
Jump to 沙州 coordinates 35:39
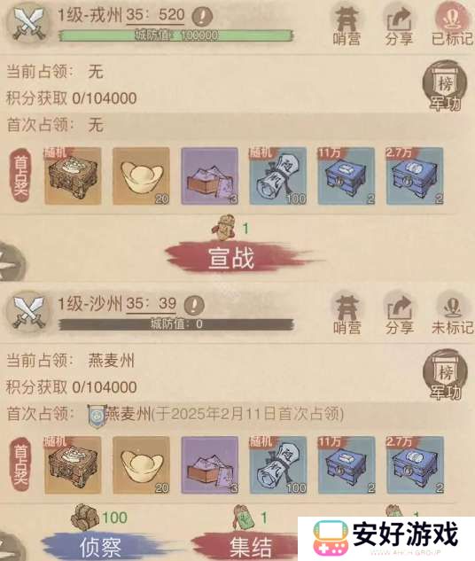[151, 304]
